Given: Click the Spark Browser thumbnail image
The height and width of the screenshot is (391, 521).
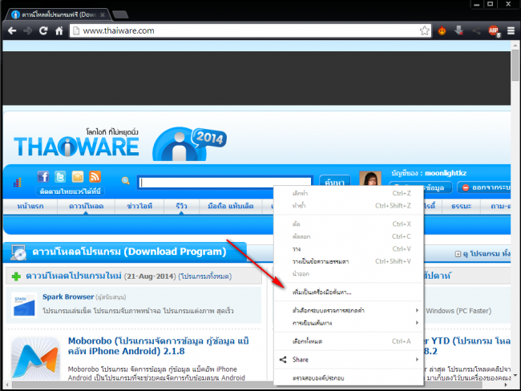Looking at the screenshot, I should [x=24, y=304].
